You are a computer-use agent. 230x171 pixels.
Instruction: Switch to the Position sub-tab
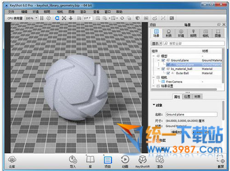coord(187,97)
